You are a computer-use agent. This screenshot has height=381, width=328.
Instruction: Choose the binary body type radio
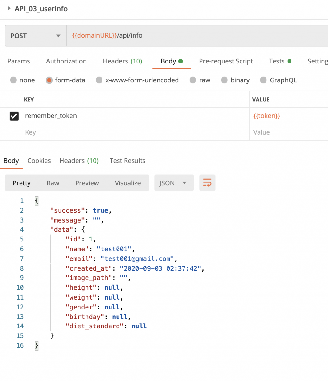point(225,80)
